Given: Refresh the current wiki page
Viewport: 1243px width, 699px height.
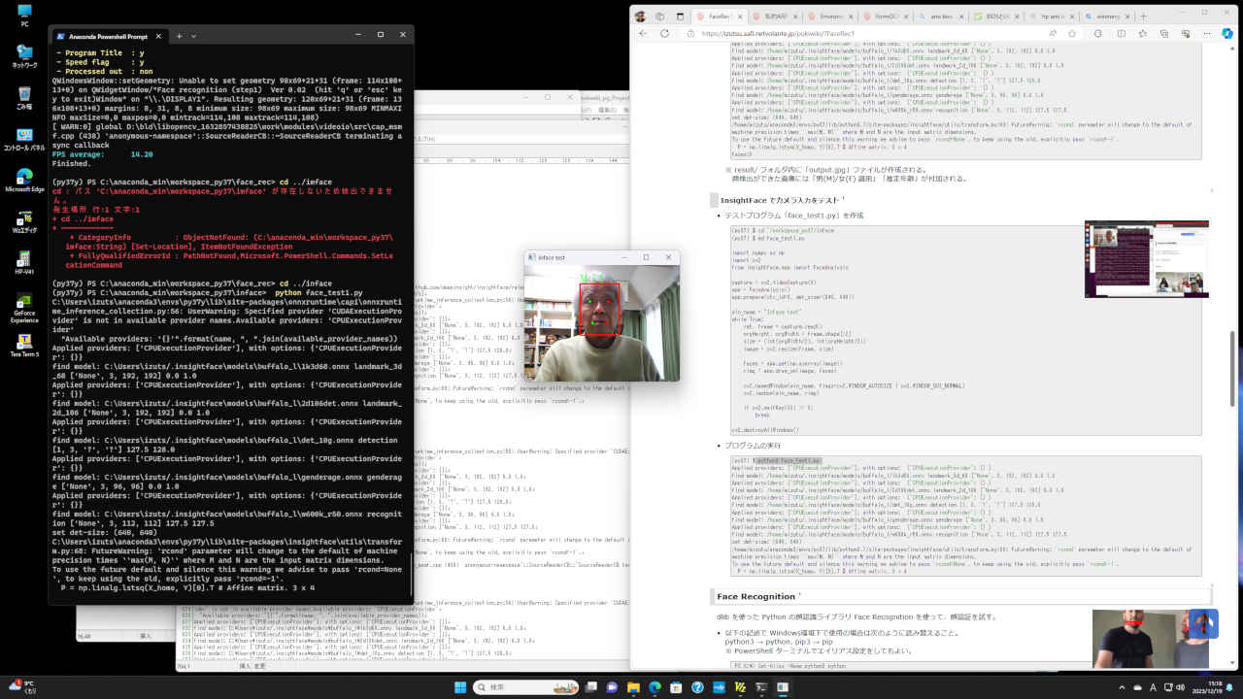Looking at the screenshot, I should 665,33.
